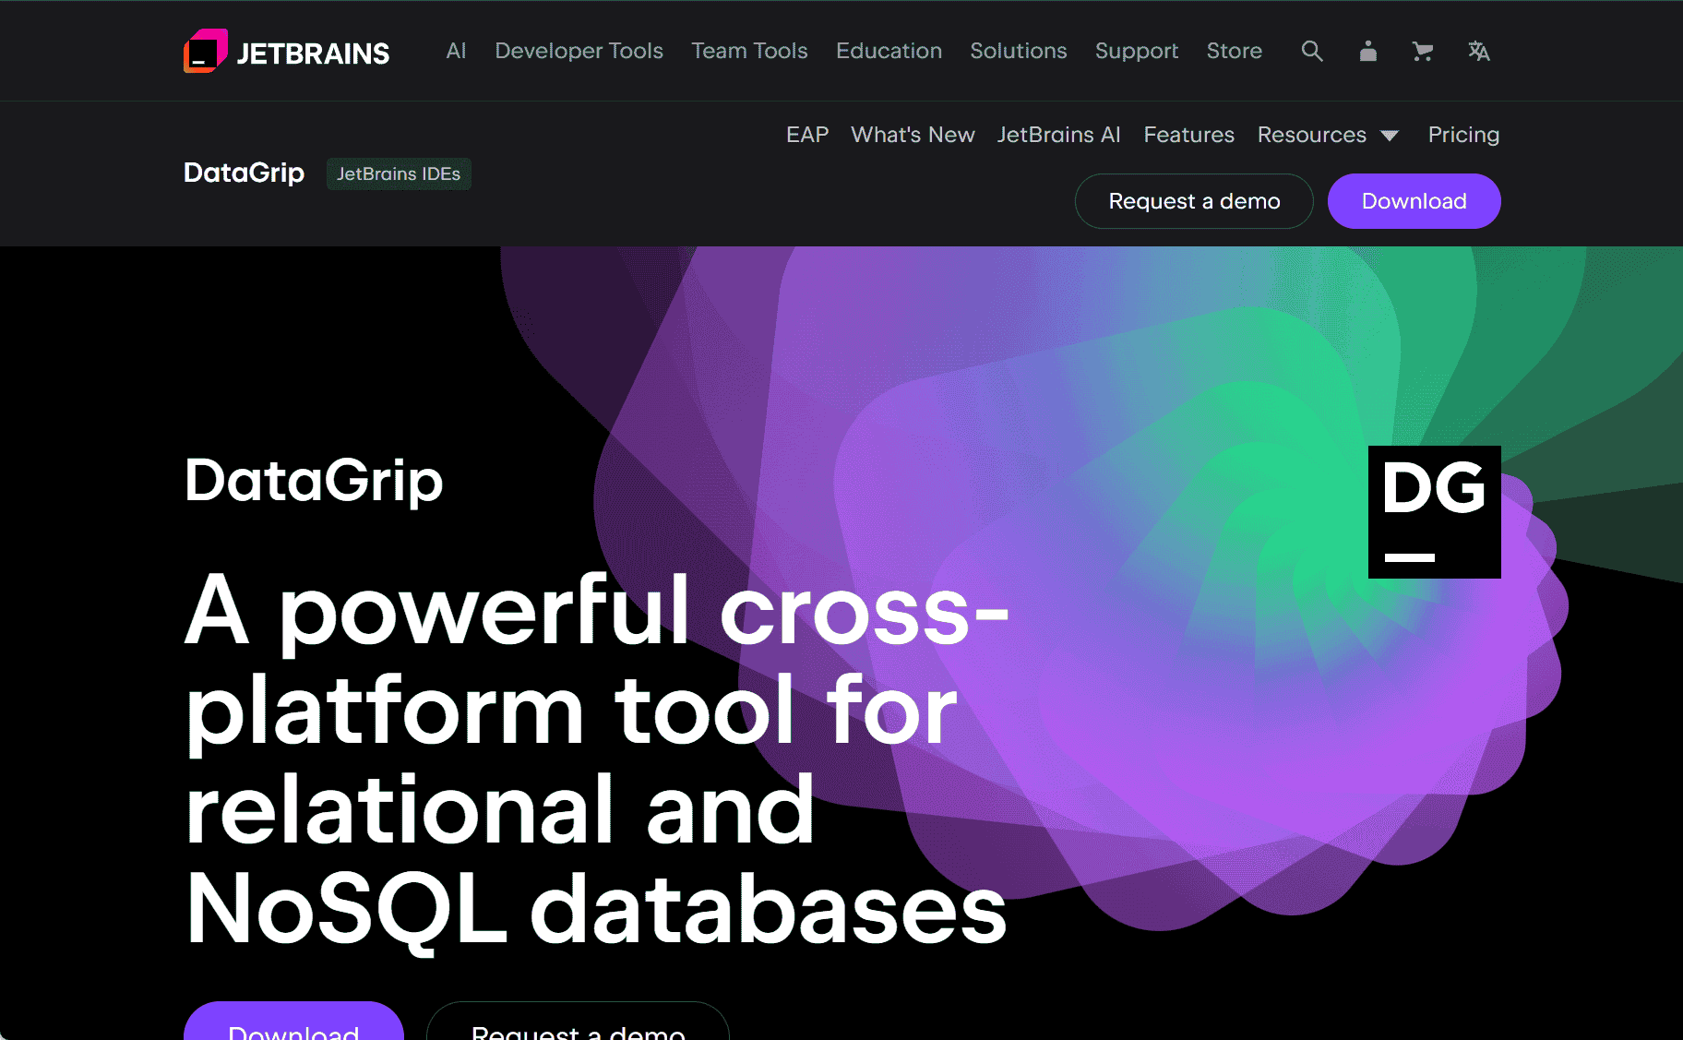Open the shopping cart icon

1422,52
